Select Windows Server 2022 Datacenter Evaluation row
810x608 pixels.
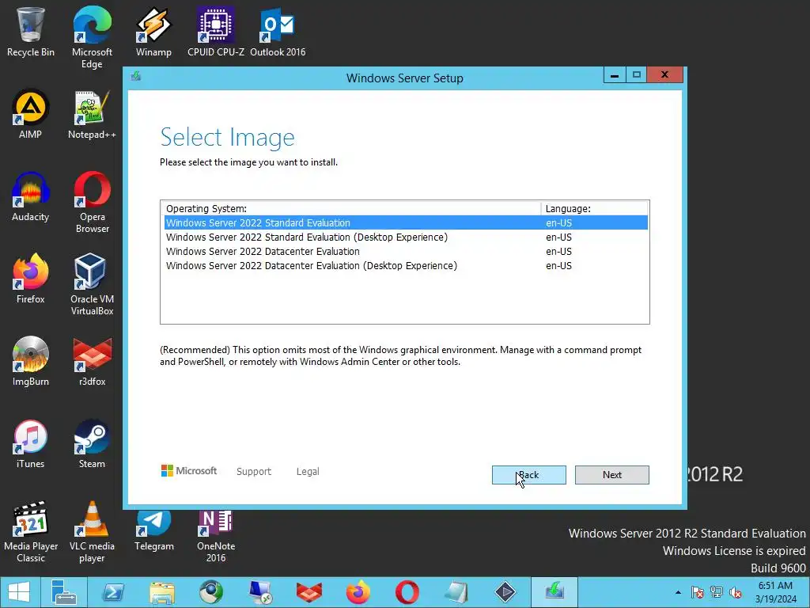pyautogui.click(x=406, y=251)
